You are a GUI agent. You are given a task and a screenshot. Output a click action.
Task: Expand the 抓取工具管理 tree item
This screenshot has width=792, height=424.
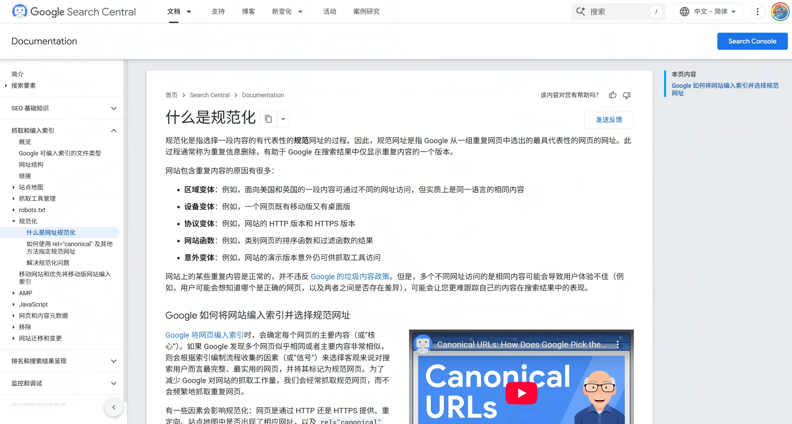(x=14, y=198)
